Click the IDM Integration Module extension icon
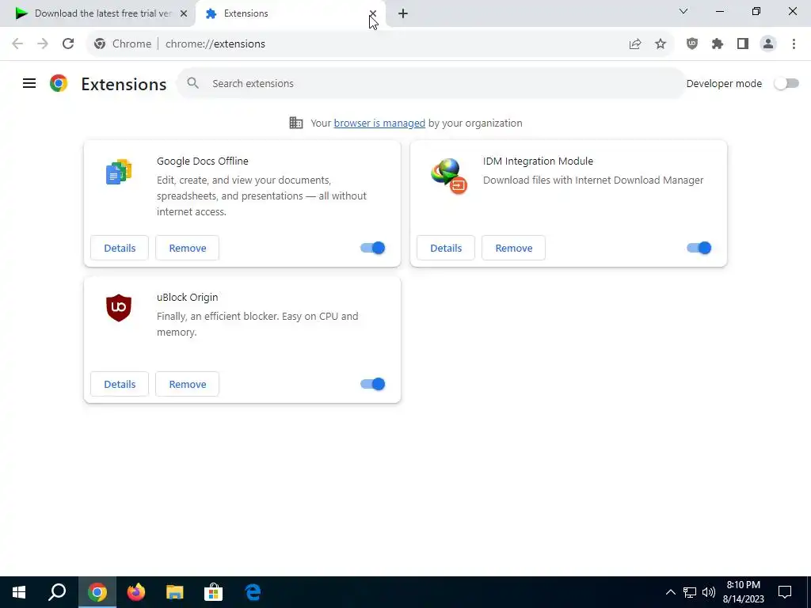The width and height of the screenshot is (811, 608). 448,176
